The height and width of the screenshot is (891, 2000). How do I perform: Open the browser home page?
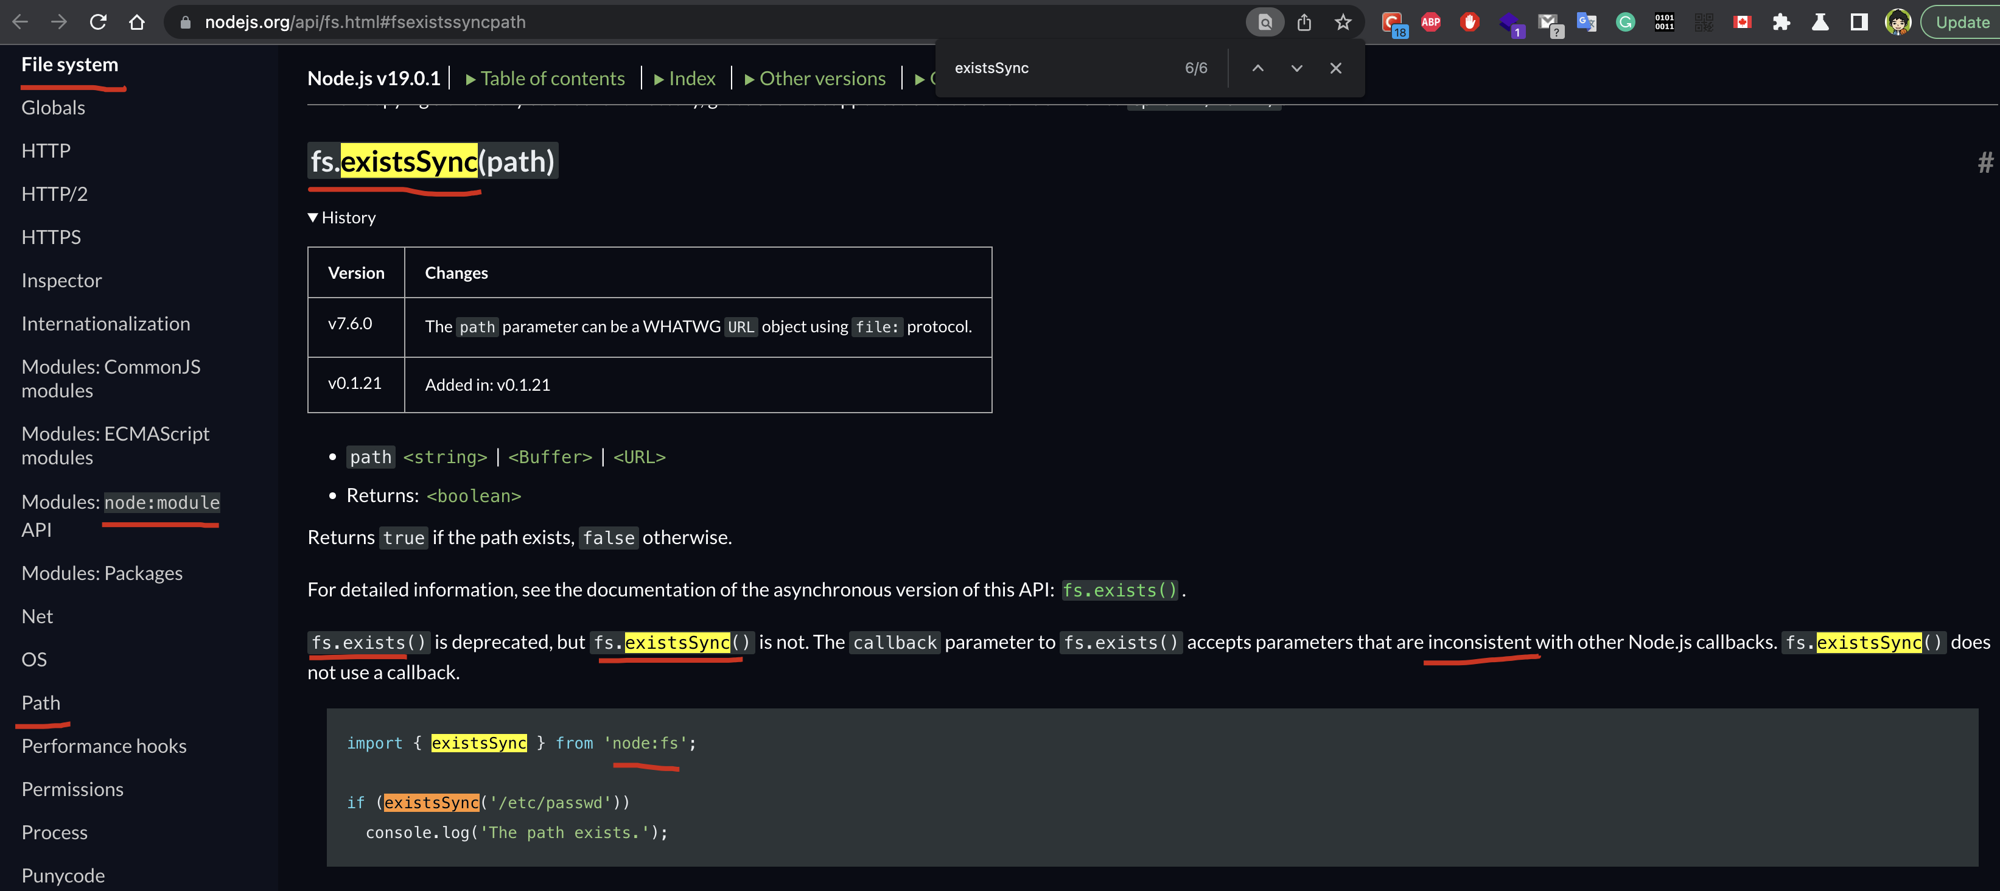[137, 23]
